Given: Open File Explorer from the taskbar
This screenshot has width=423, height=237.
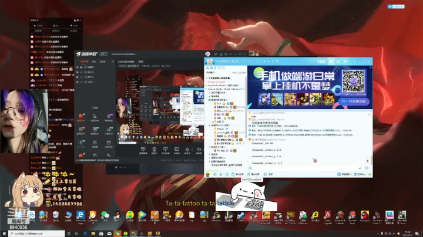Looking at the screenshot, I should pos(93,233).
